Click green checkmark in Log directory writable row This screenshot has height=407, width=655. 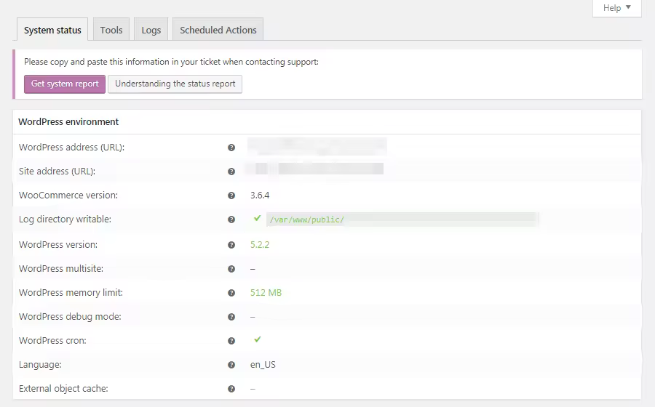(258, 218)
